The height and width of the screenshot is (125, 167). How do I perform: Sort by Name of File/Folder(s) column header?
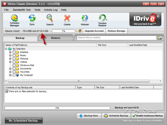(x=50, y=45)
